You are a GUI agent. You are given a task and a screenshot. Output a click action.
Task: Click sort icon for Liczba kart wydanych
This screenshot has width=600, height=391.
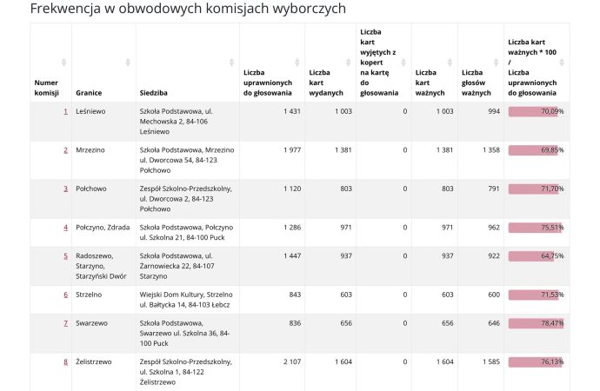click(x=345, y=62)
